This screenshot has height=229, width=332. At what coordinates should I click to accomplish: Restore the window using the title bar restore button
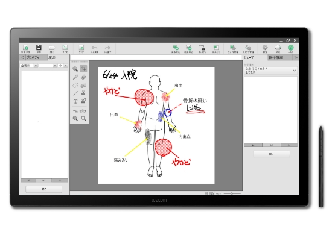point(288,40)
